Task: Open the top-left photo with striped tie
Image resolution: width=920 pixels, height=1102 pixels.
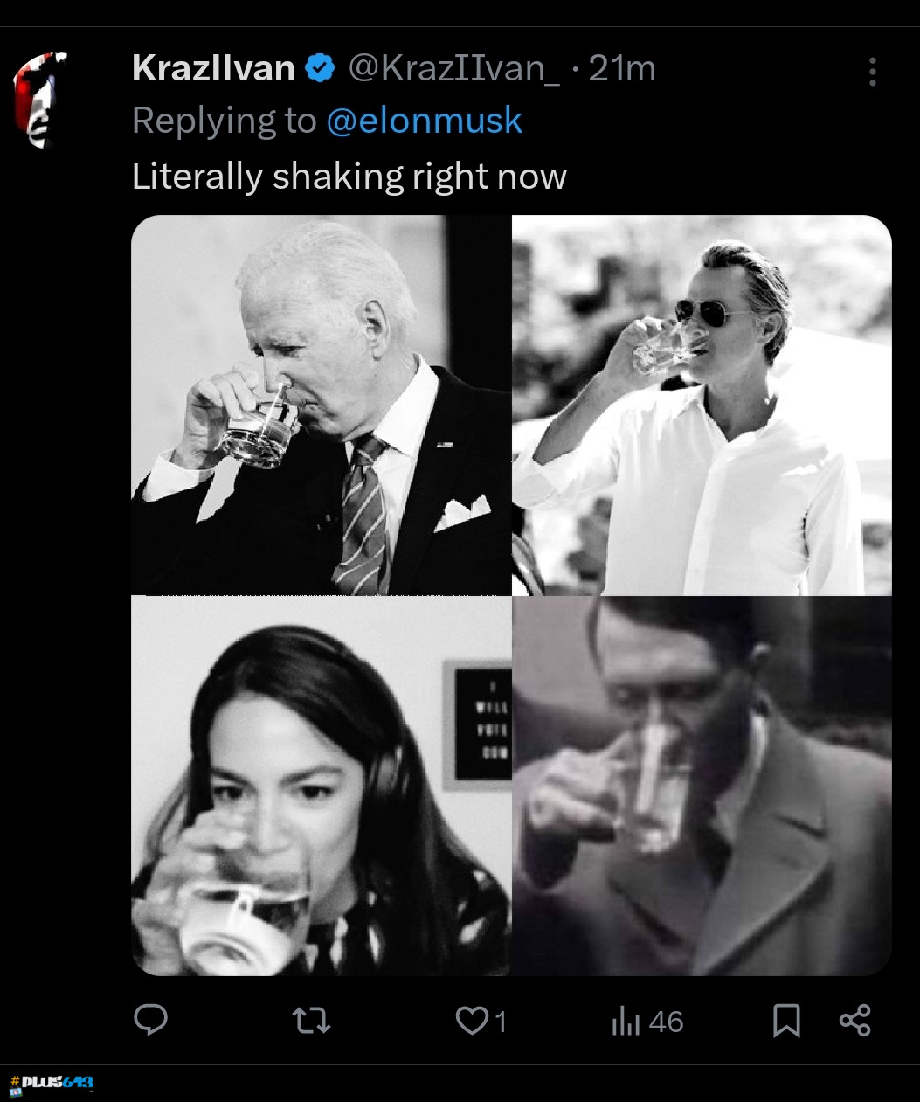Action: 321,405
